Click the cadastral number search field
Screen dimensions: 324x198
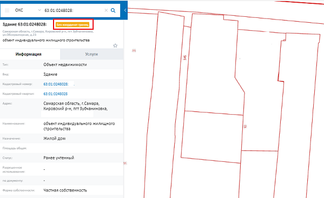click(72, 10)
